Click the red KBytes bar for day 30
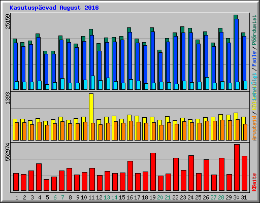The width and height of the screenshot is (260, 203). coord(237,167)
